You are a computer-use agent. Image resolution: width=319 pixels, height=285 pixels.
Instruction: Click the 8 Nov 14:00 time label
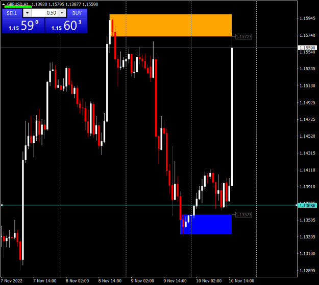[110, 281]
